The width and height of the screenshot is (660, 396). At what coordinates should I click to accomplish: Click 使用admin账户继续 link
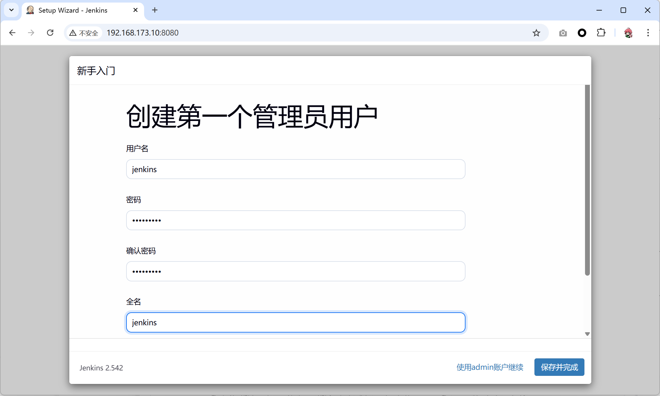coord(490,367)
